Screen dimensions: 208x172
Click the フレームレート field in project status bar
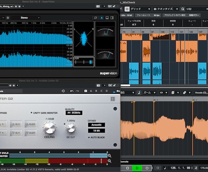(x=148, y=15)
